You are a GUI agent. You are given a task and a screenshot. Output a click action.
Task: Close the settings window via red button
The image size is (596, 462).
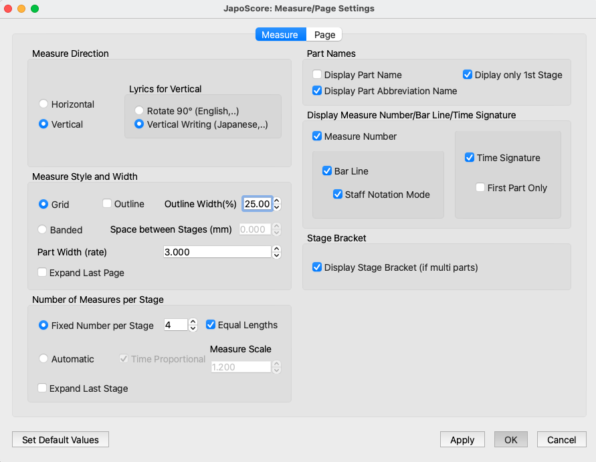(8, 9)
